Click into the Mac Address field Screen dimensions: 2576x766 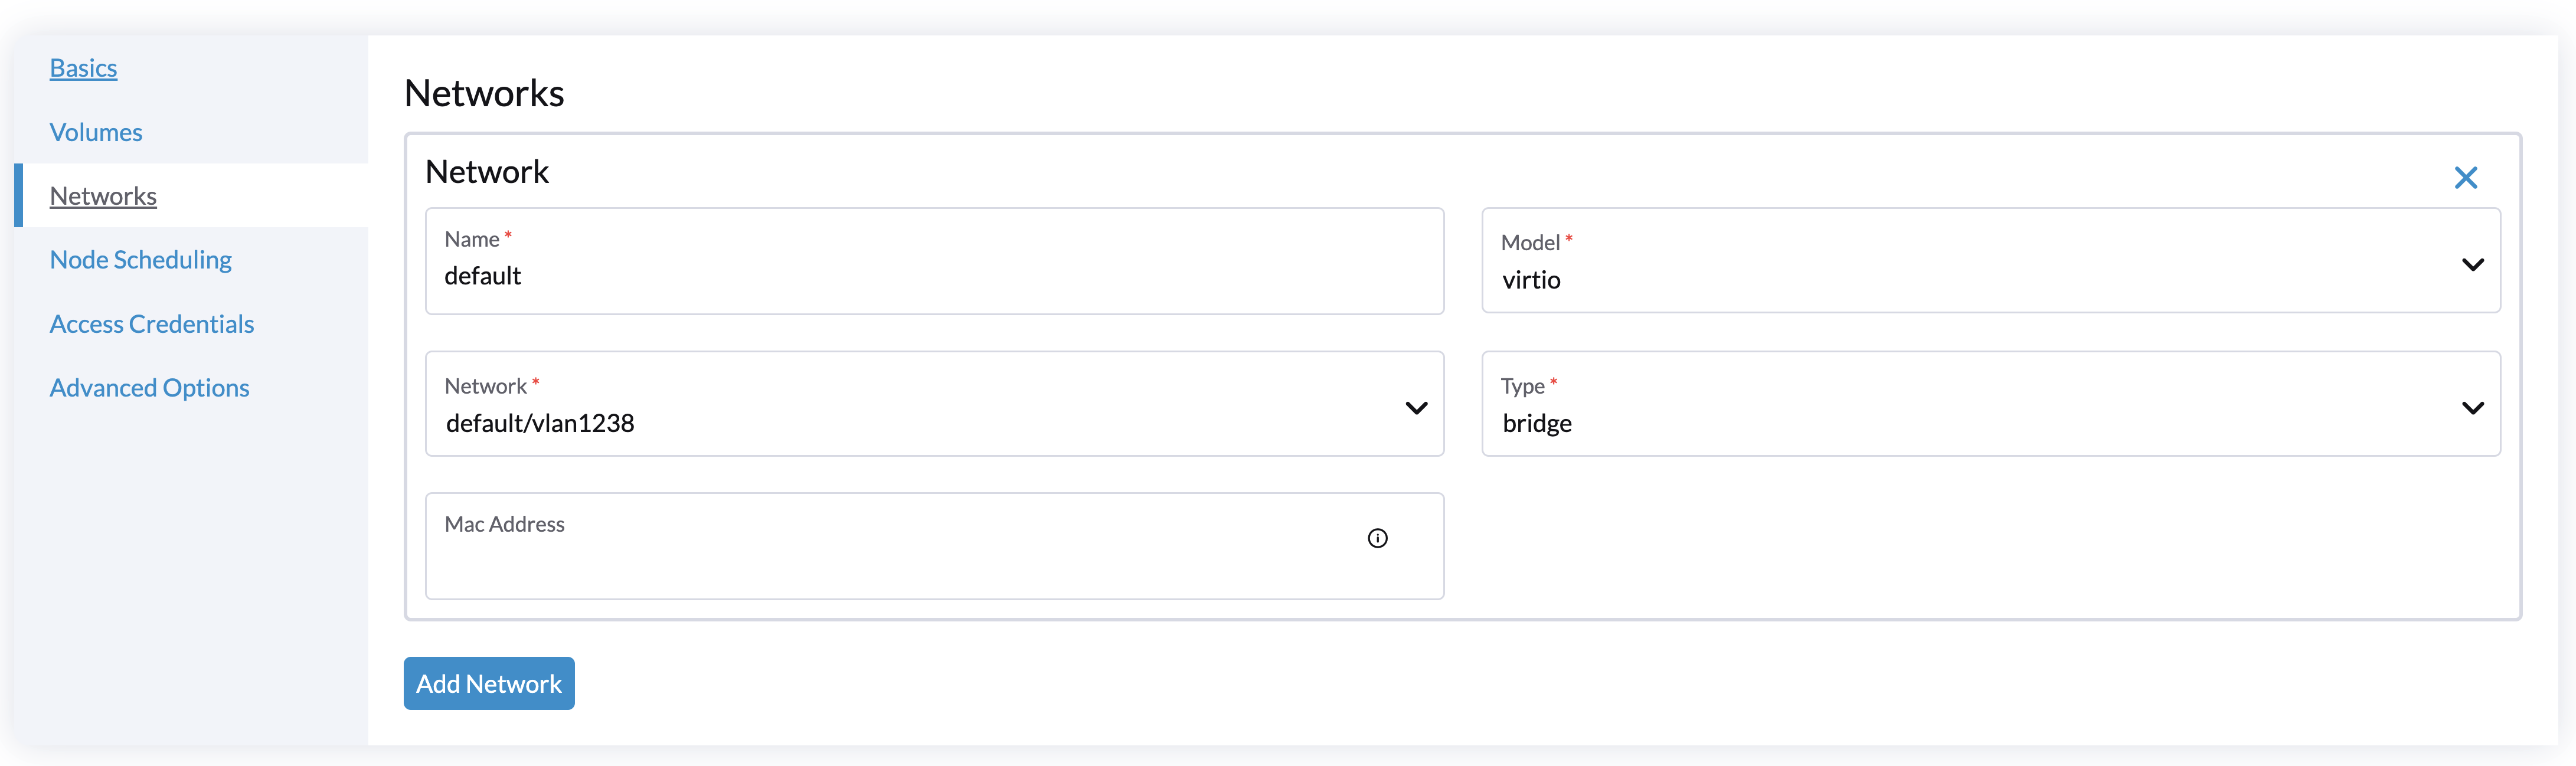(x=880, y=562)
